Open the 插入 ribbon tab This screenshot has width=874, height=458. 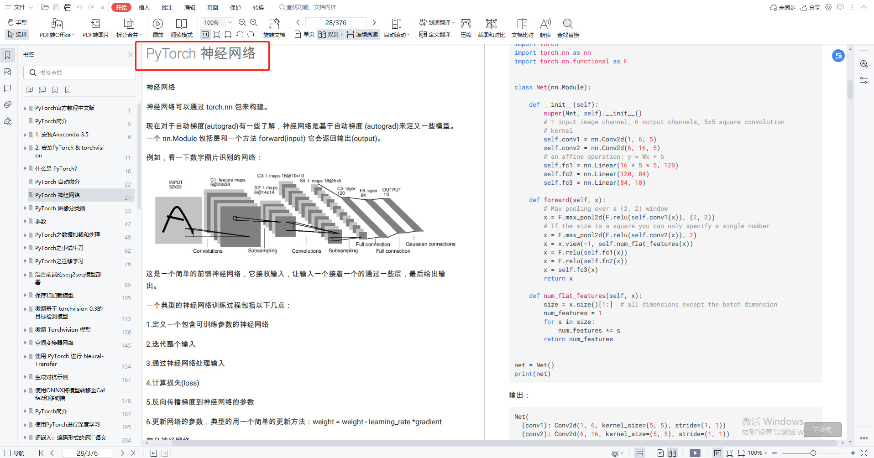point(144,7)
